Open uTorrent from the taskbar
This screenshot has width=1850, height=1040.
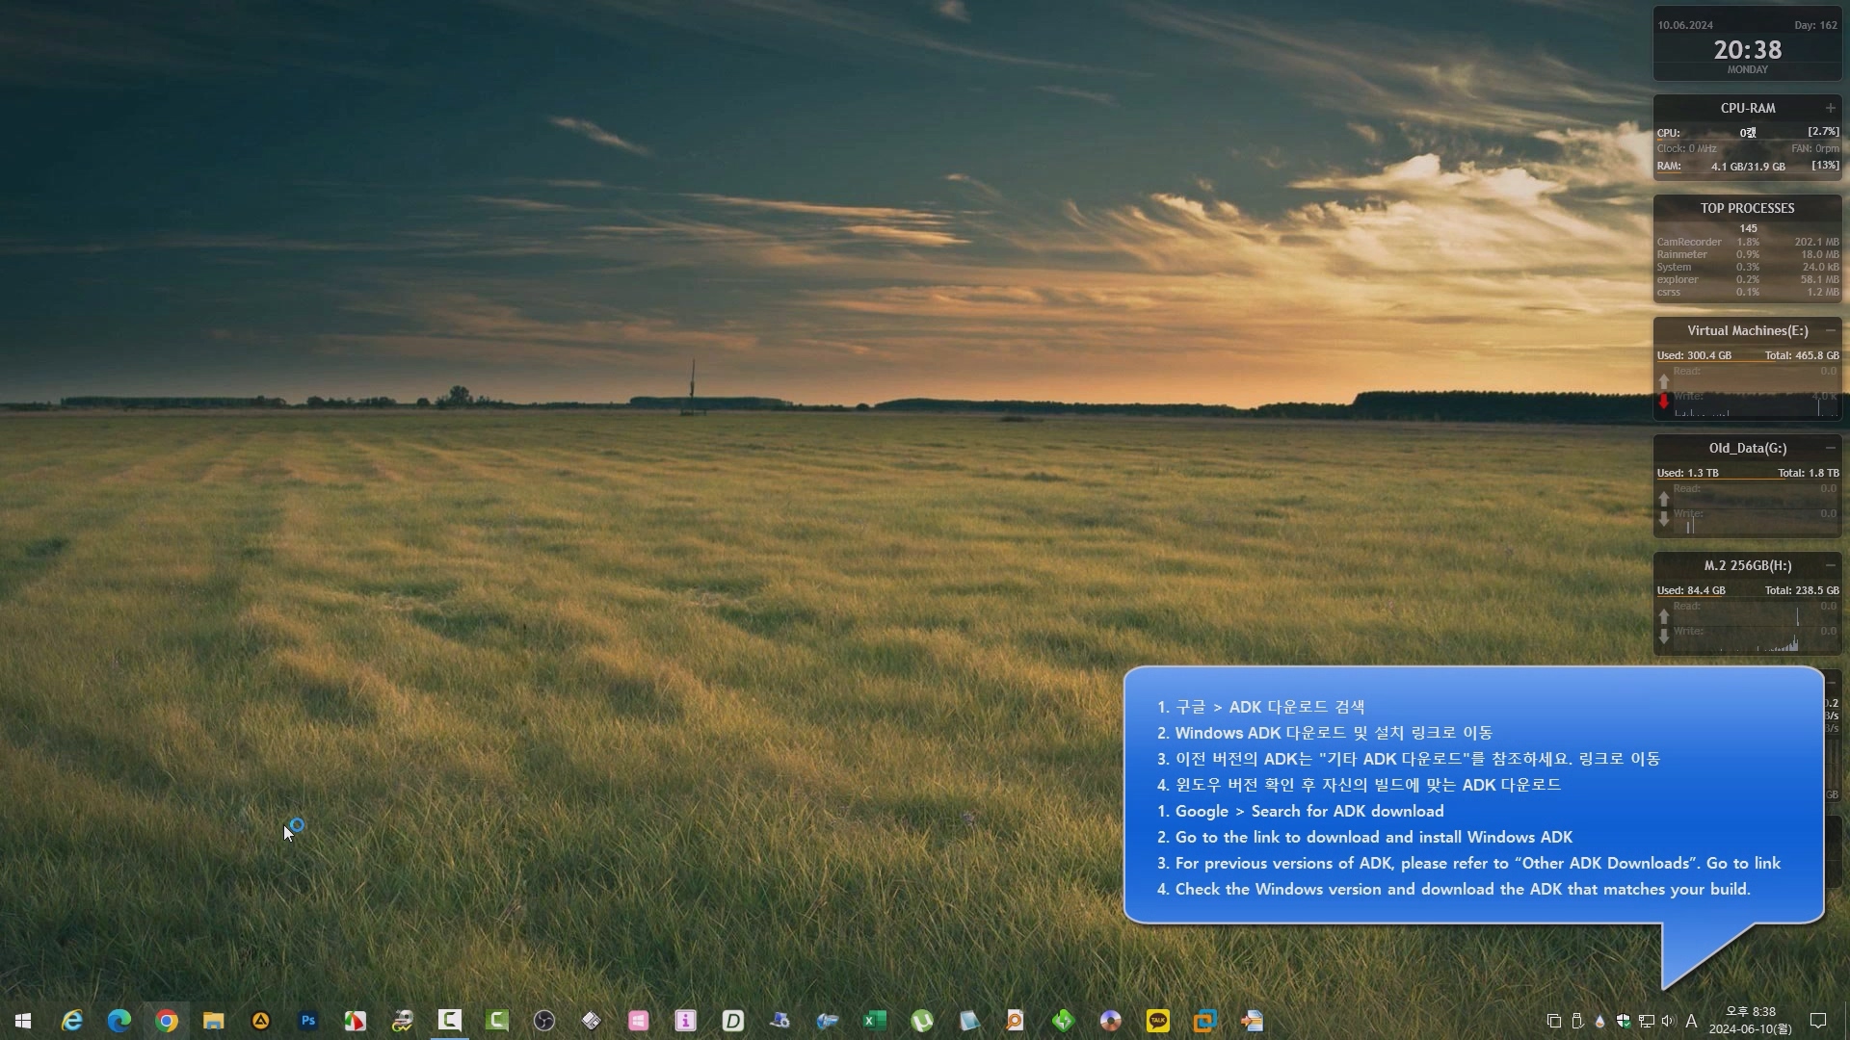922,1021
